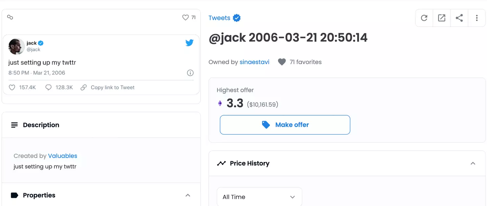Viewport: 487px width, 206px height.
Task: Open the Tweets collection link
Action: coord(219,18)
